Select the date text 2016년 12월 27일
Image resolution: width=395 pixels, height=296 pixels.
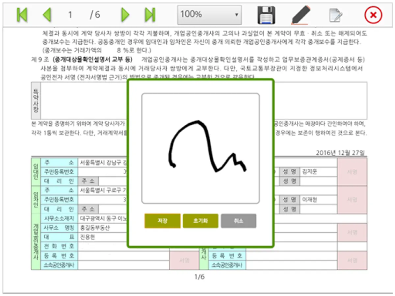pos(340,153)
